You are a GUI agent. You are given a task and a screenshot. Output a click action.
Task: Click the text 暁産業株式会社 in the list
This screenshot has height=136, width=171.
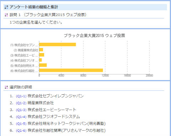pyautogui.click(x=41, y=103)
